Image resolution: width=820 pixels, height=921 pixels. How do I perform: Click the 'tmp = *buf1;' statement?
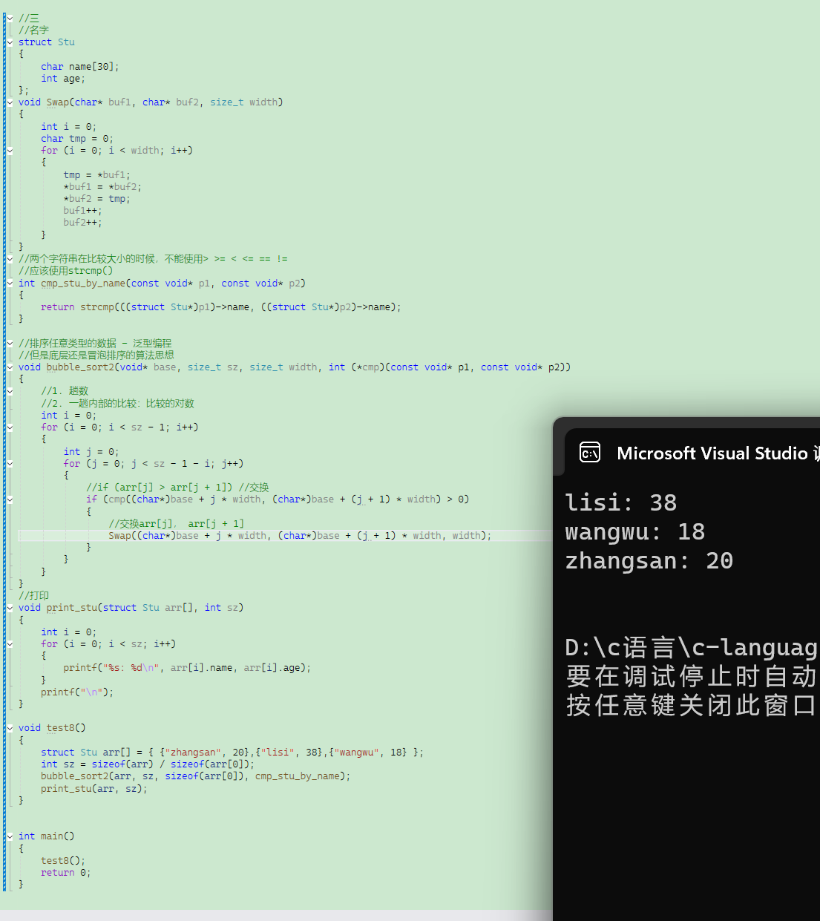click(x=96, y=175)
